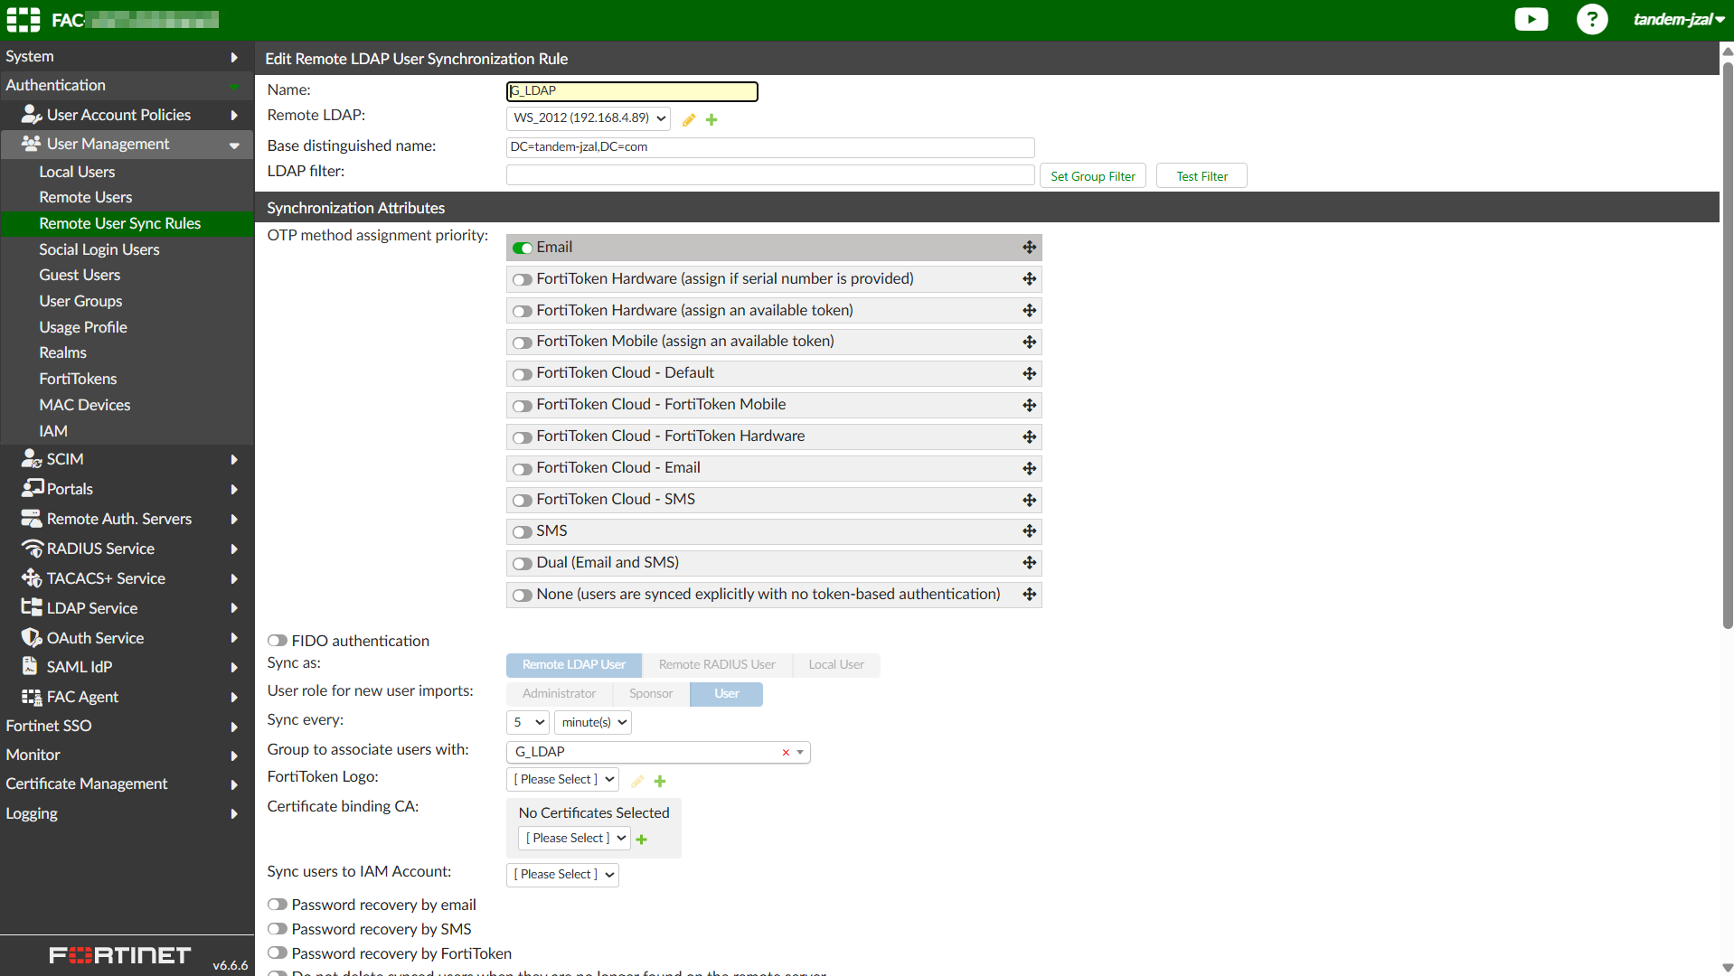Toggle FIDO authentication on
The width and height of the screenshot is (1734, 976).
point(278,641)
